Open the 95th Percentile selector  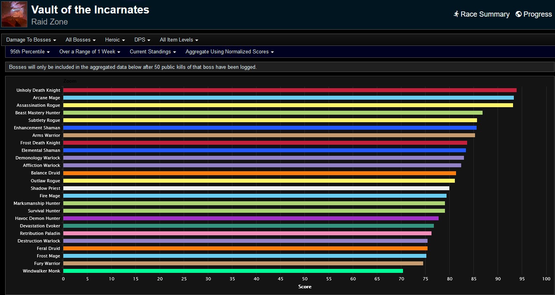(x=29, y=52)
